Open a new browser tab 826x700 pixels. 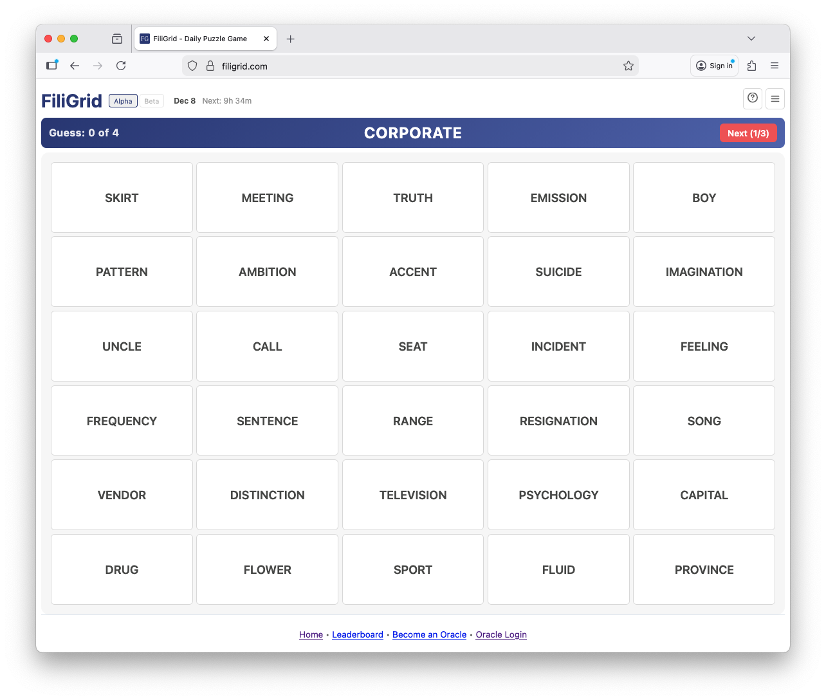tap(290, 39)
